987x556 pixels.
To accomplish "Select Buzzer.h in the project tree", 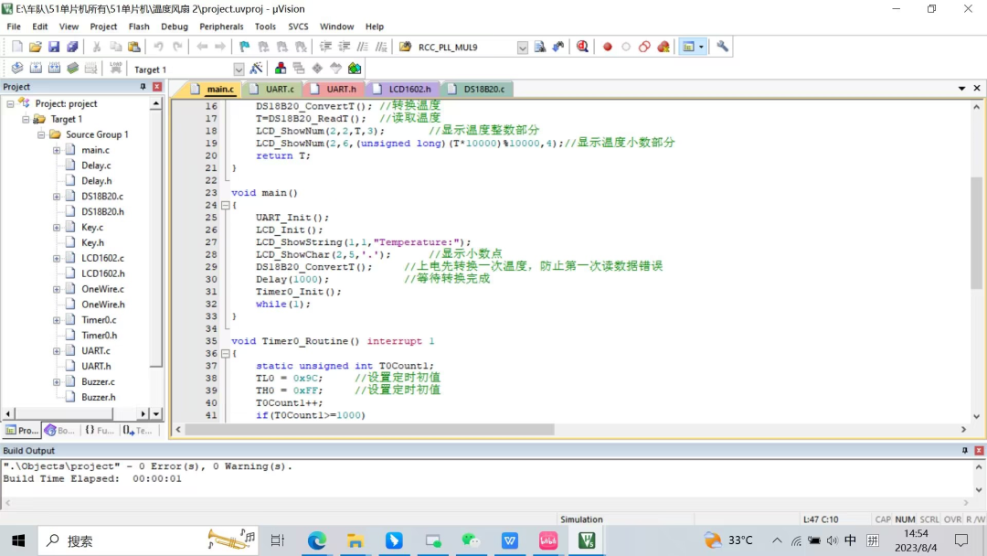I will point(98,397).
